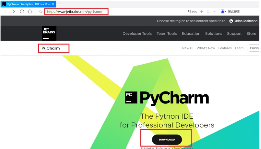The width and height of the screenshot is (261, 149).
Task: Choose the China Mainland region link
Action: (x=245, y=21)
